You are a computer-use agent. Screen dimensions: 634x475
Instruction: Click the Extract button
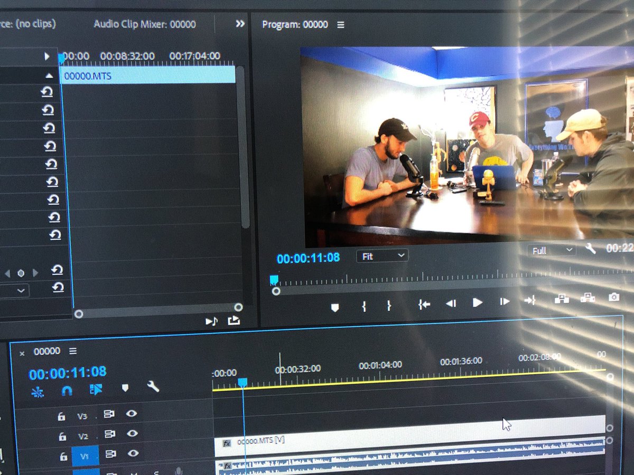point(588,298)
